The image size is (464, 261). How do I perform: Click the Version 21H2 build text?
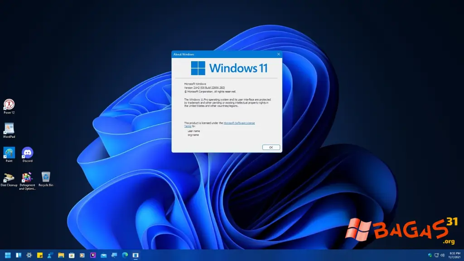point(204,88)
